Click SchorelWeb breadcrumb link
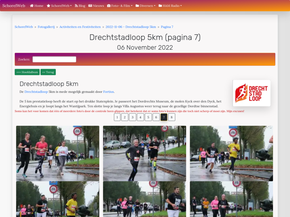 point(24,27)
